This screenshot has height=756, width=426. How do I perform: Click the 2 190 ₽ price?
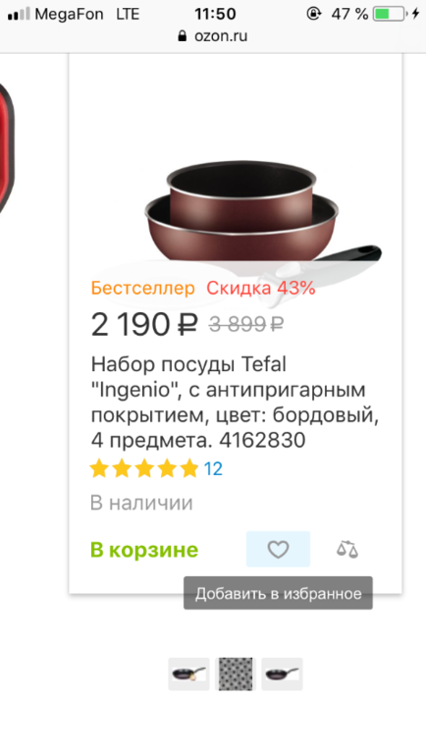coord(144,324)
